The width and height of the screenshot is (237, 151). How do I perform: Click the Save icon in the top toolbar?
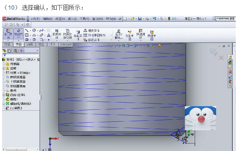click(x=140, y=19)
